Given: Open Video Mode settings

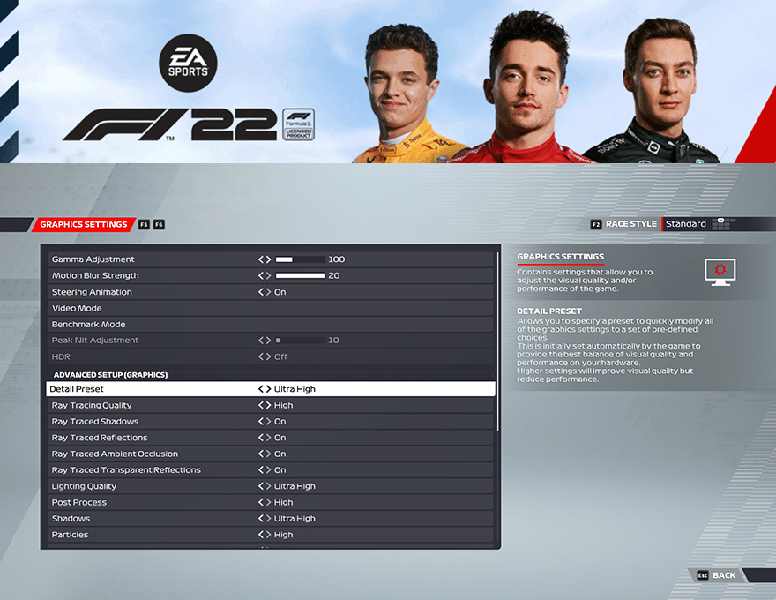Looking at the screenshot, I should coord(271,308).
